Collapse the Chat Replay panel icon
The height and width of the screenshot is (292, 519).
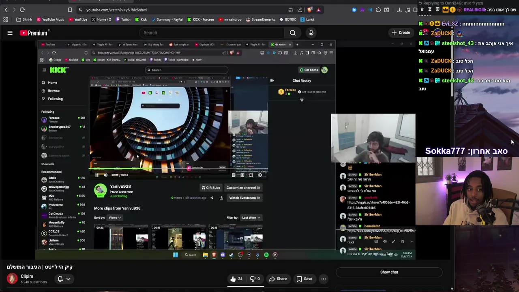pyautogui.click(x=272, y=80)
